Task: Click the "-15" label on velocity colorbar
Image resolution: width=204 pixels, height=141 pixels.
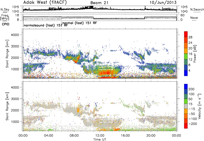Action: 192,109
